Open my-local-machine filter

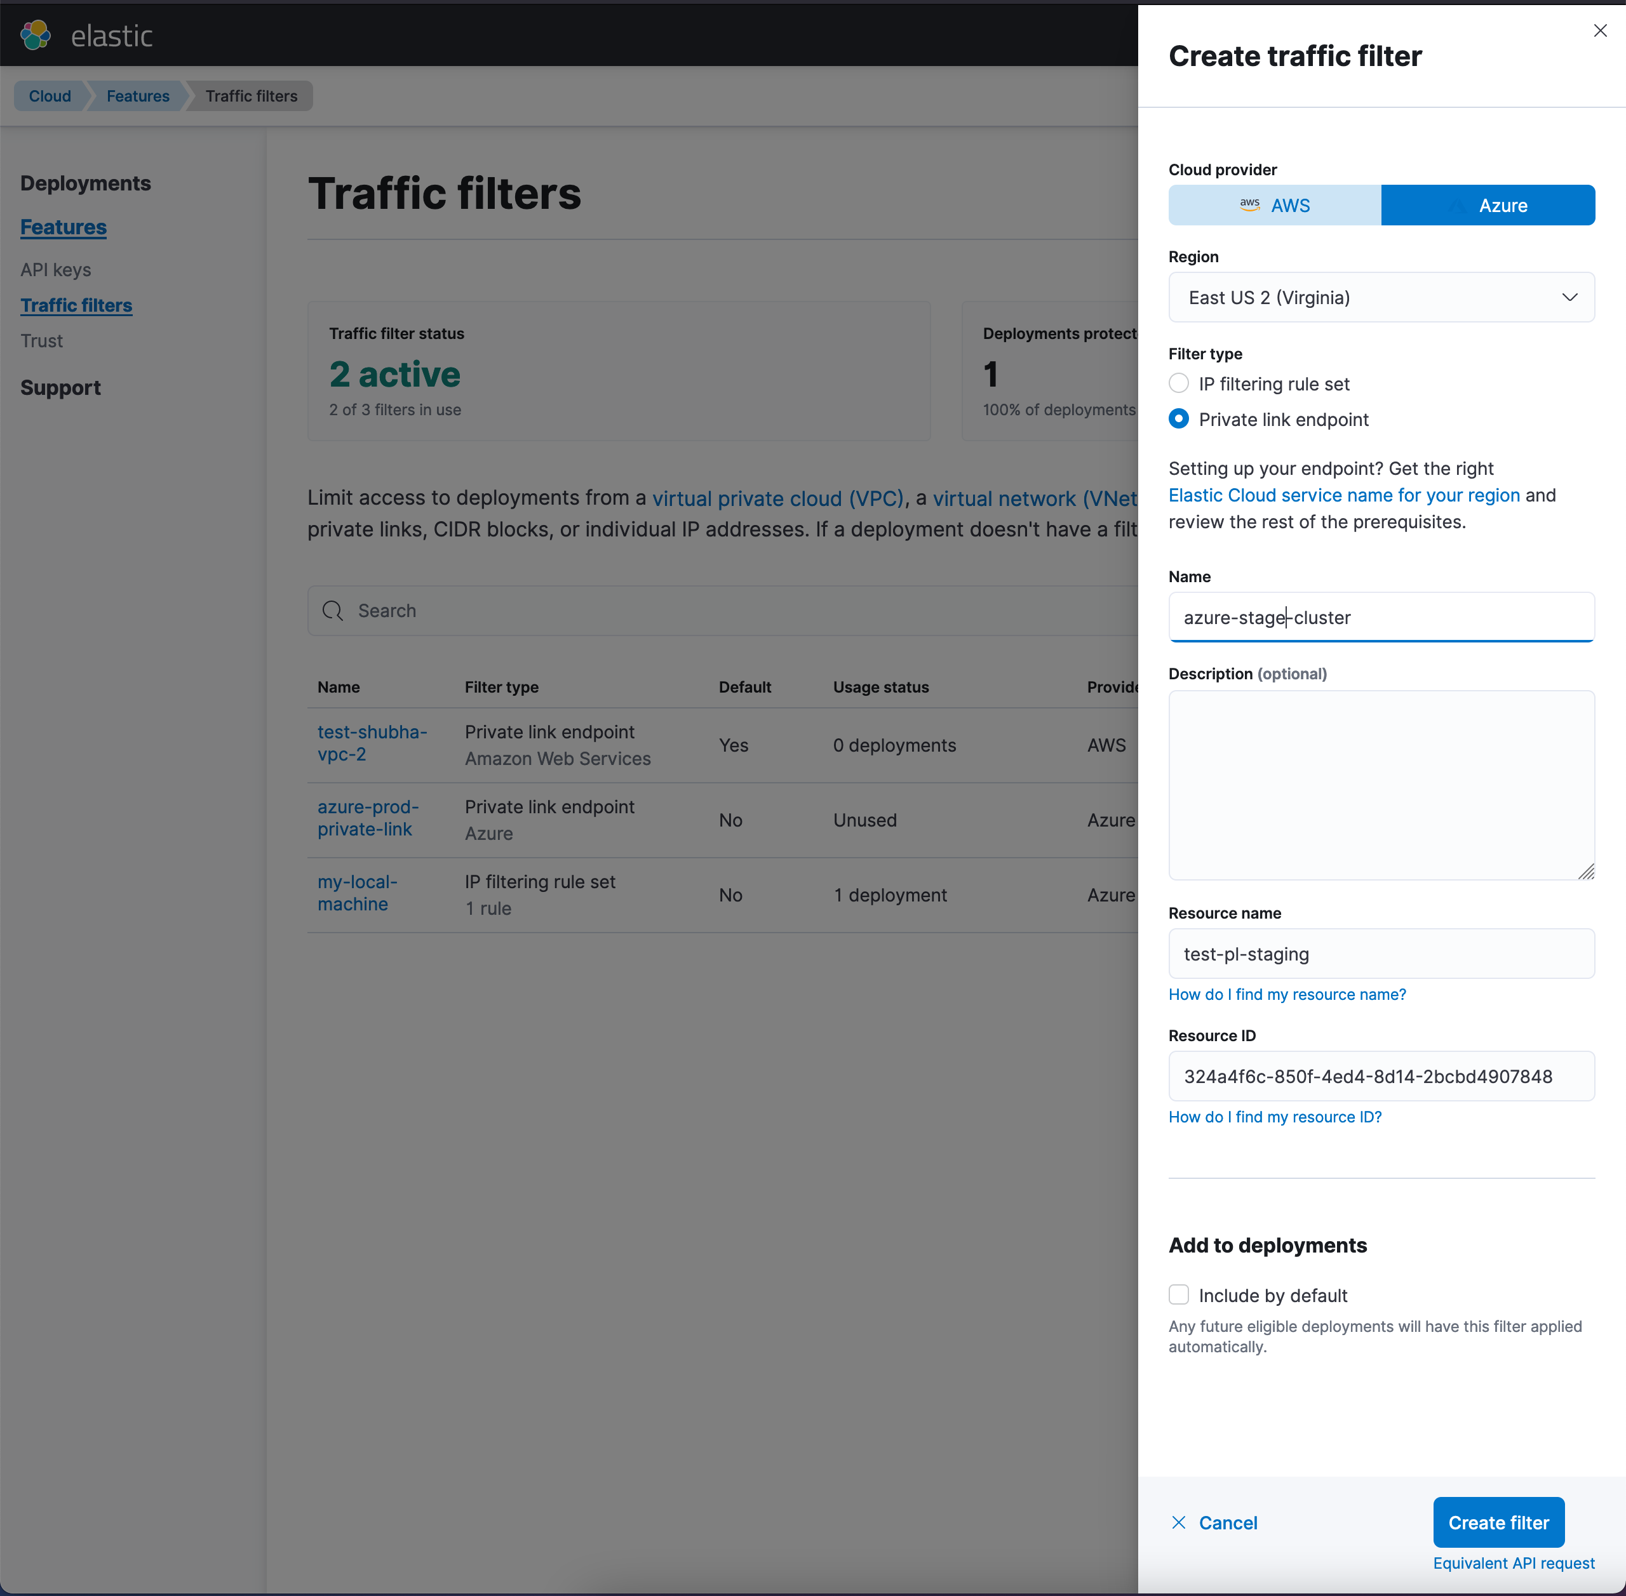(x=357, y=893)
